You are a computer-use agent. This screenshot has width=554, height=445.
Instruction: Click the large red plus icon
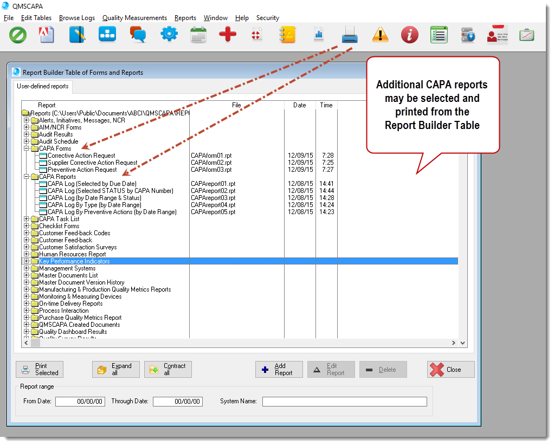[228, 35]
